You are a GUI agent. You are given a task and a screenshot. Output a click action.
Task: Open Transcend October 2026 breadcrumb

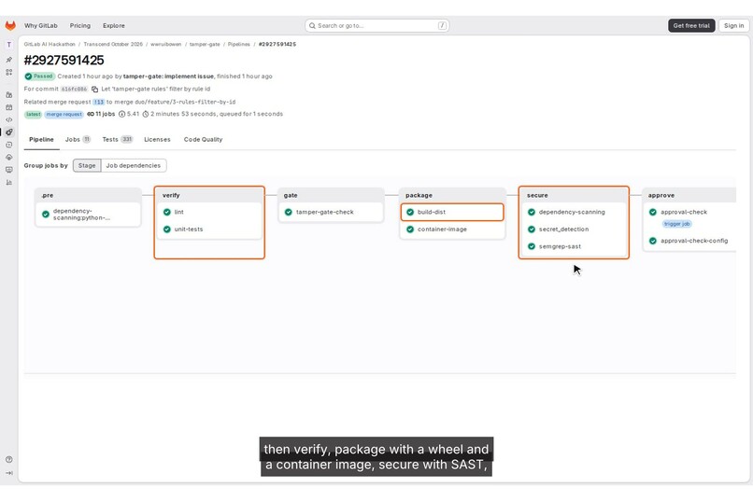[113, 44]
